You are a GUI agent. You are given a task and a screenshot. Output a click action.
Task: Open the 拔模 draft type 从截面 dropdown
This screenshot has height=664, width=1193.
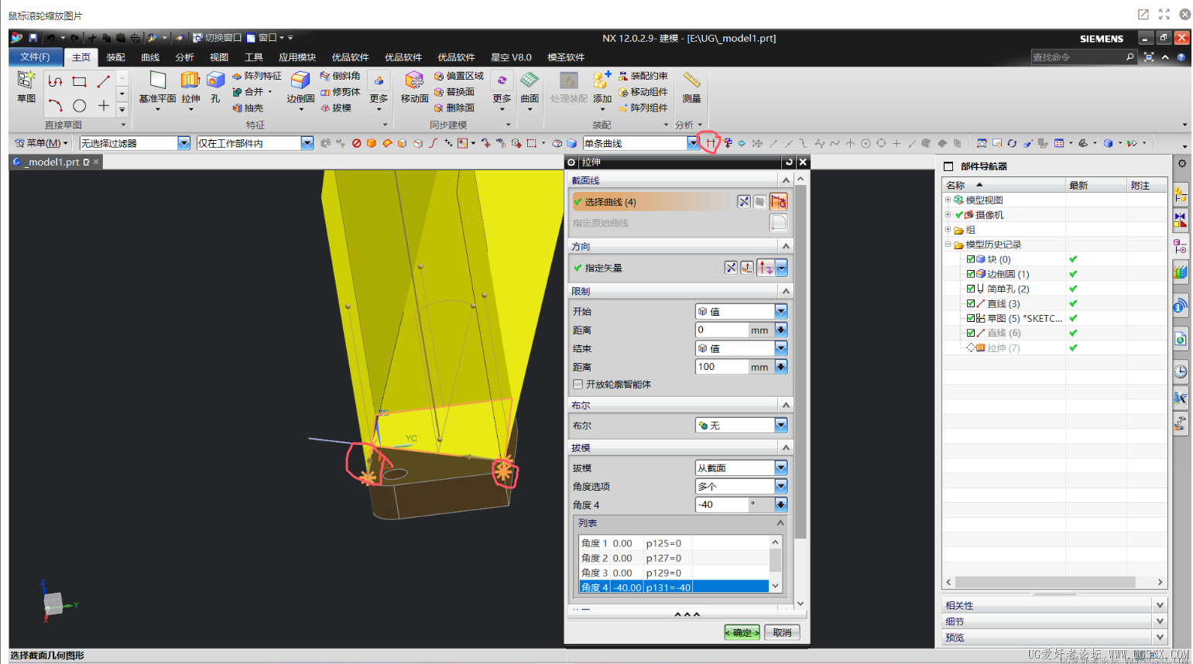click(x=780, y=467)
